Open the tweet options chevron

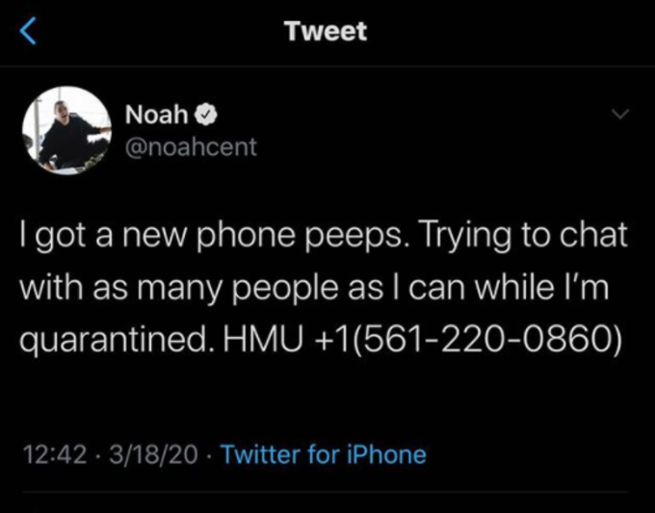[619, 115]
